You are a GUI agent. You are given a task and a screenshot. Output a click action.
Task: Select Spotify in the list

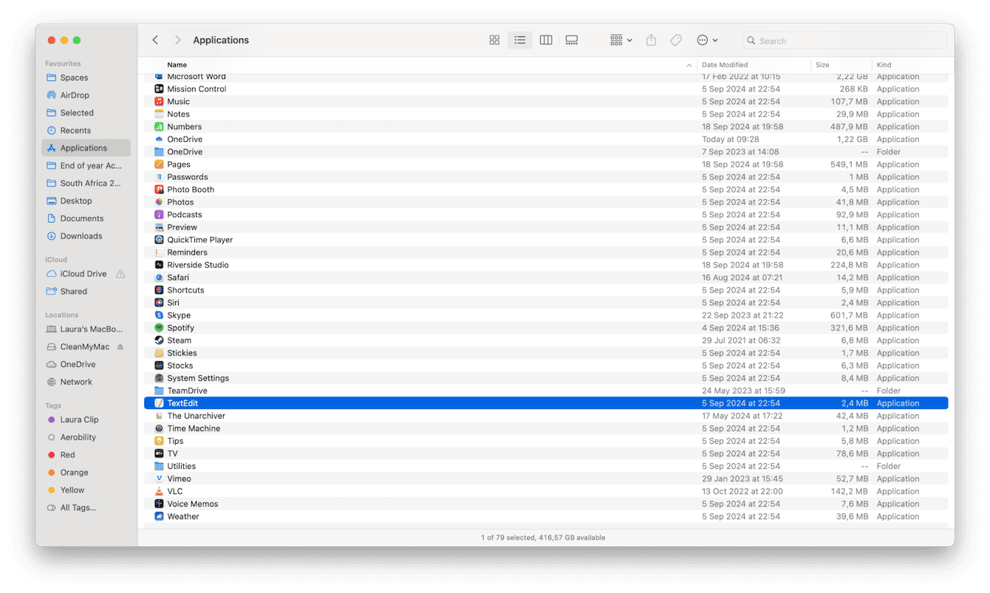(180, 327)
